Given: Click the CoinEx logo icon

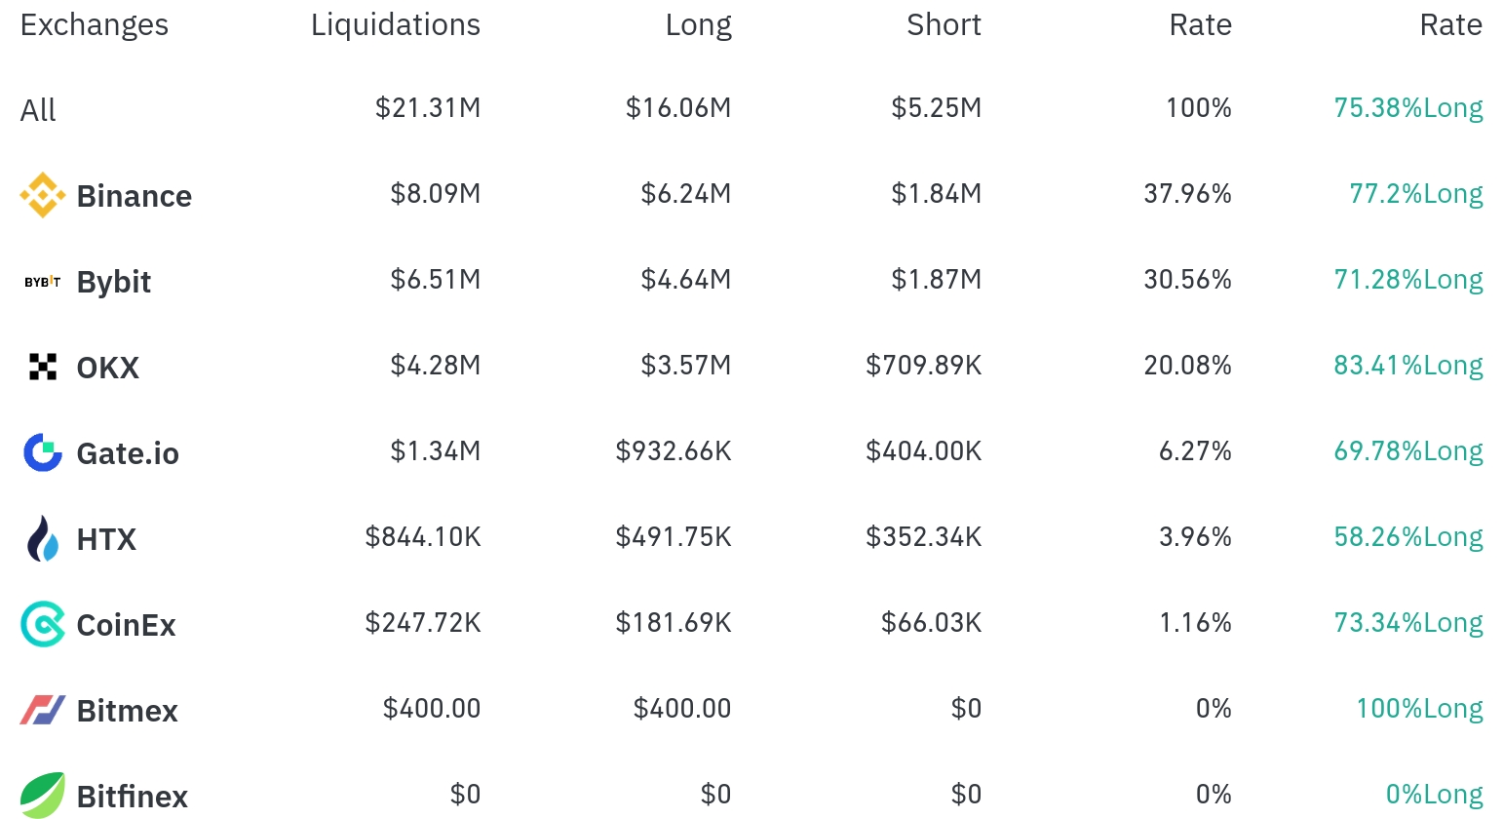Looking at the screenshot, I should pos(43,624).
